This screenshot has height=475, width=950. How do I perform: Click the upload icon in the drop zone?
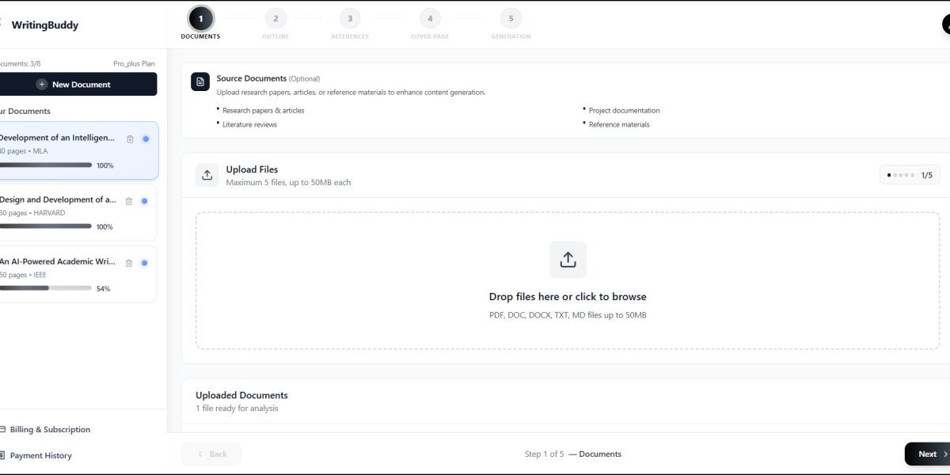click(568, 260)
